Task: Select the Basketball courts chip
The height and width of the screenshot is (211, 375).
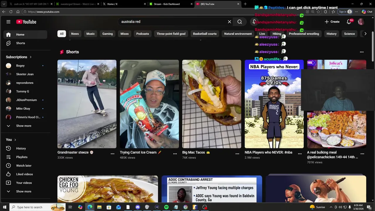Action: coord(204,34)
